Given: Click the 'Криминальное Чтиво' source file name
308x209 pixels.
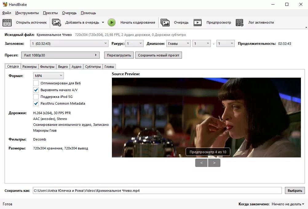Looking at the screenshot, I should pyautogui.click(x=54, y=35).
